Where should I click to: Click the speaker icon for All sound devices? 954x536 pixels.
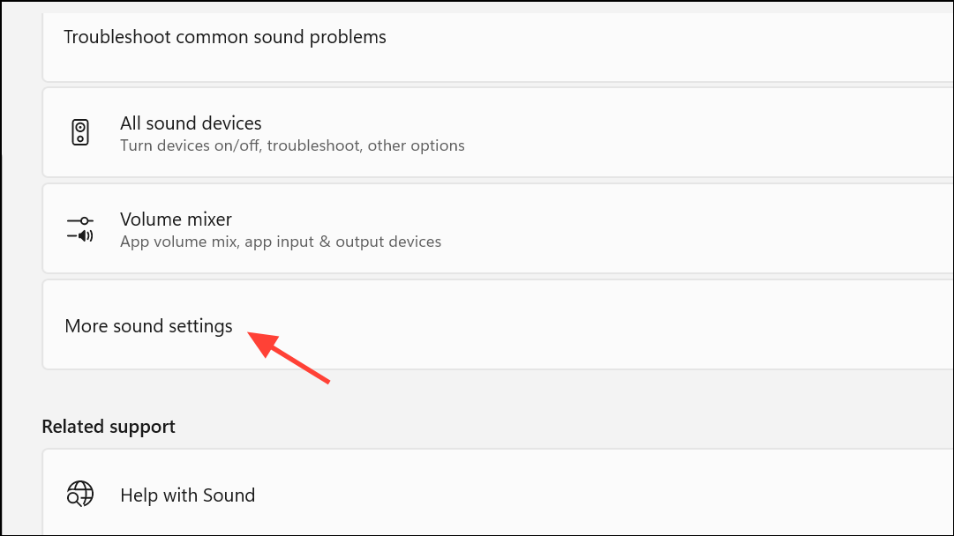click(x=80, y=133)
